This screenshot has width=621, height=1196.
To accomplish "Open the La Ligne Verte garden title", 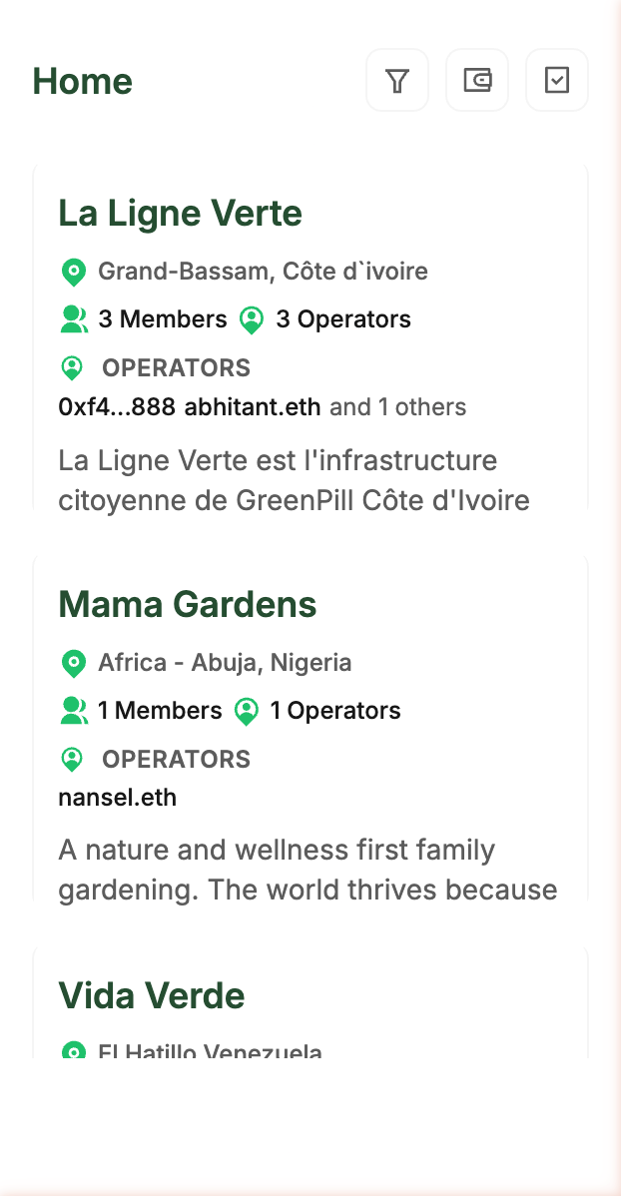I will (x=180, y=214).
